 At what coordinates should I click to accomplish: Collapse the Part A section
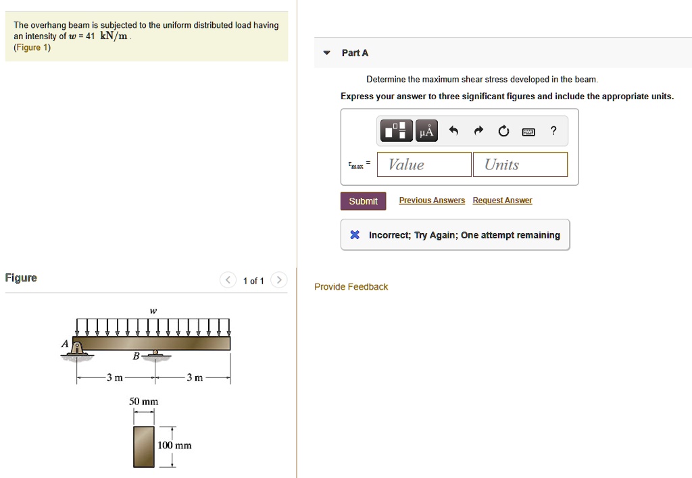coord(326,52)
